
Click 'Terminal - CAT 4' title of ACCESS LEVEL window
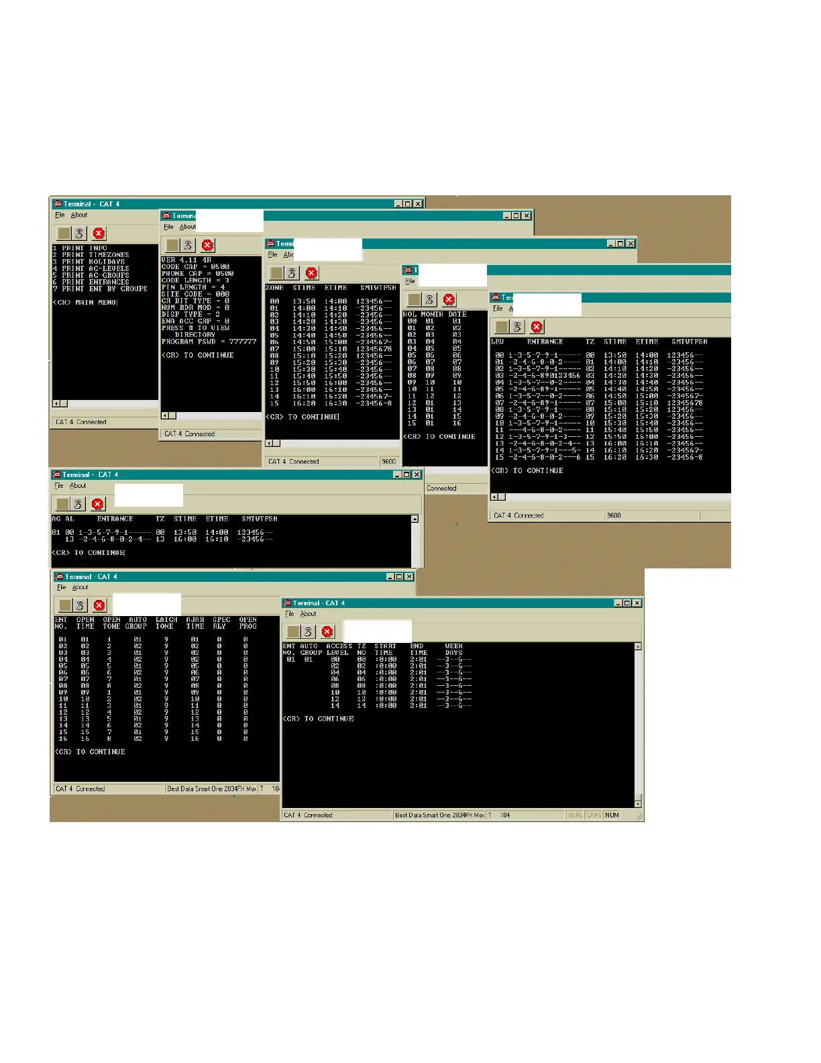point(319,603)
